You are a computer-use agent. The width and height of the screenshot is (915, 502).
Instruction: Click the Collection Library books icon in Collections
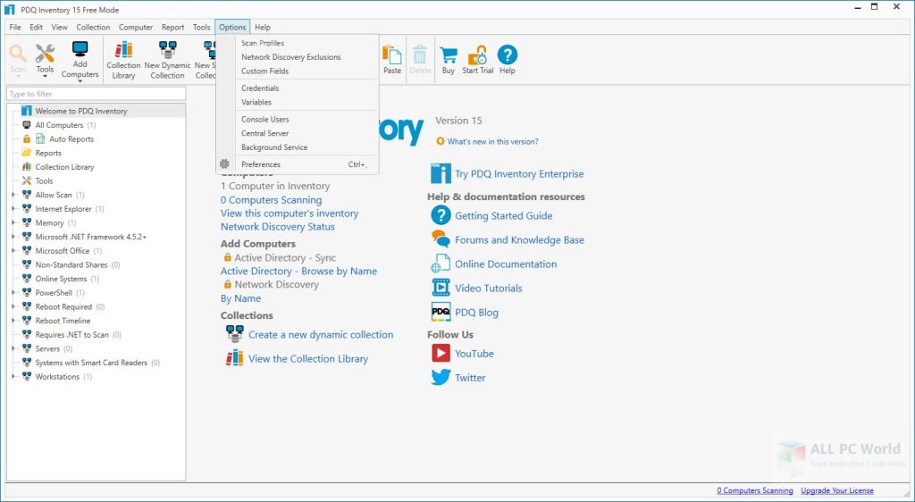[x=235, y=358]
